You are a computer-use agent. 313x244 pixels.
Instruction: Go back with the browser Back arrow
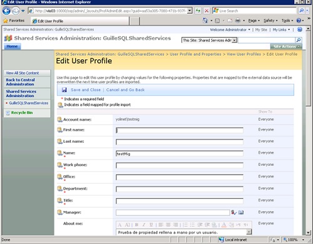click(6, 11)
